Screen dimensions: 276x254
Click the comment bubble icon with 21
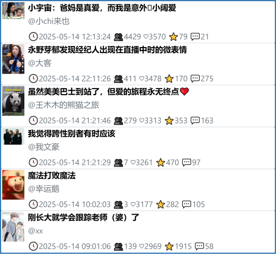195,37
